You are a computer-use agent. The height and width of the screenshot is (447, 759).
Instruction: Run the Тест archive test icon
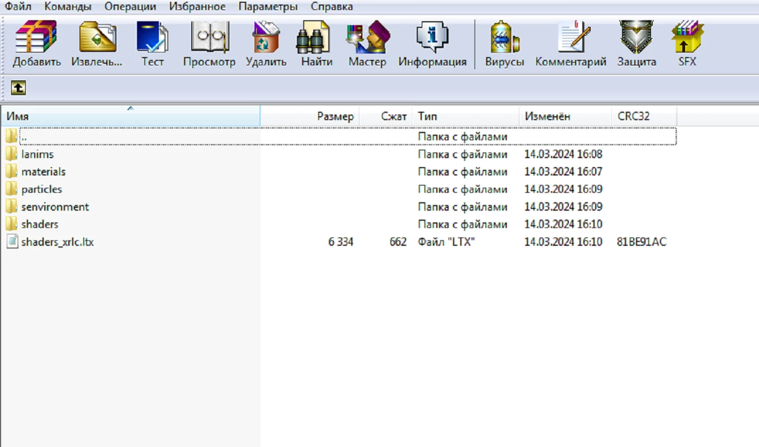[x=152, y=37]
